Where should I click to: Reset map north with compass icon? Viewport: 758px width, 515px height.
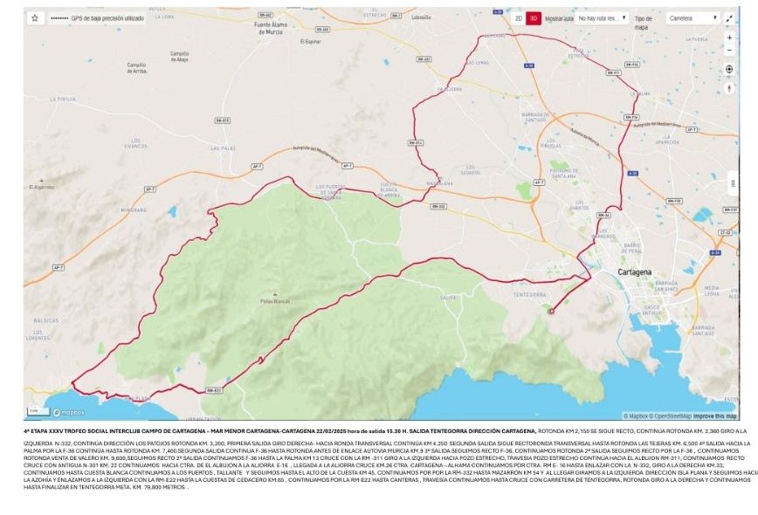click(729, 89)
